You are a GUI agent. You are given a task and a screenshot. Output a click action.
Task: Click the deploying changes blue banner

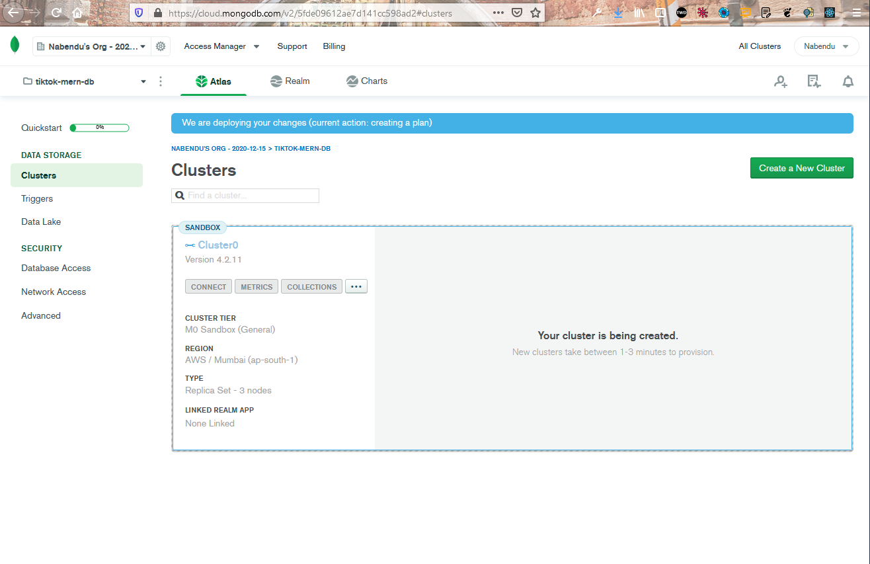[512, 123]
